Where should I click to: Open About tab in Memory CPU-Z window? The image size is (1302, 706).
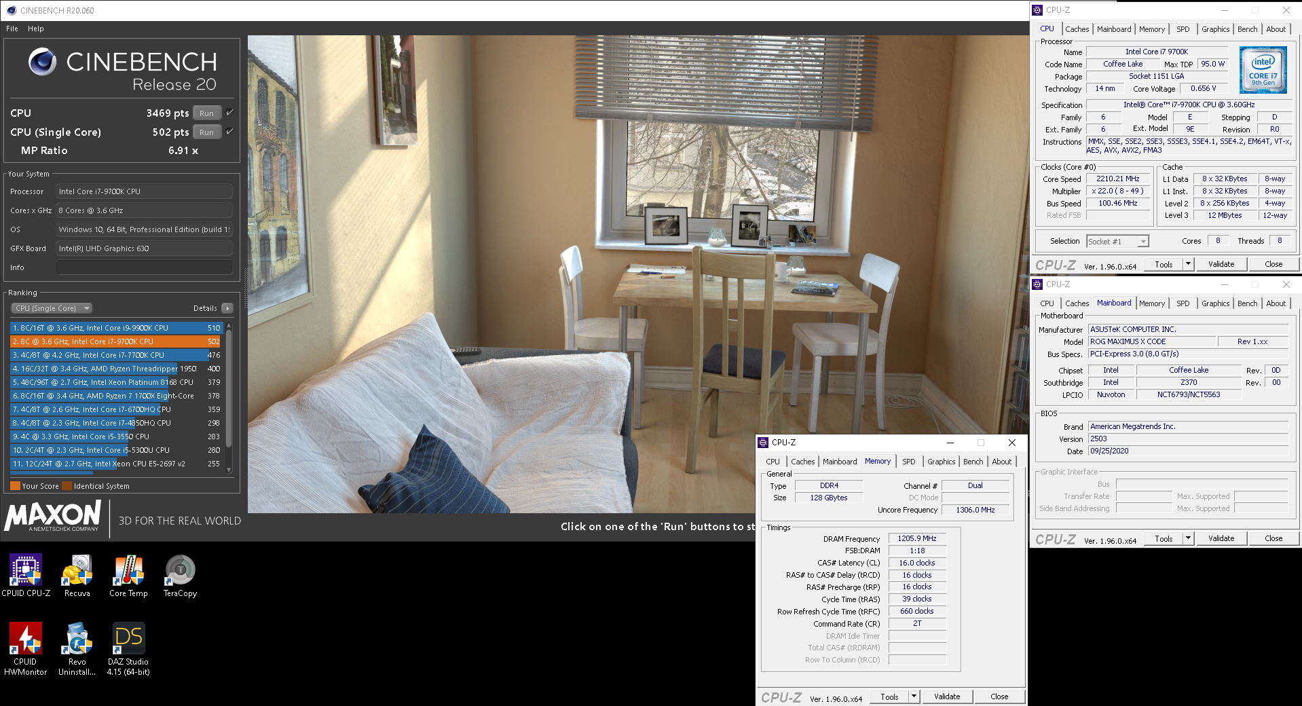(1001, 462)
